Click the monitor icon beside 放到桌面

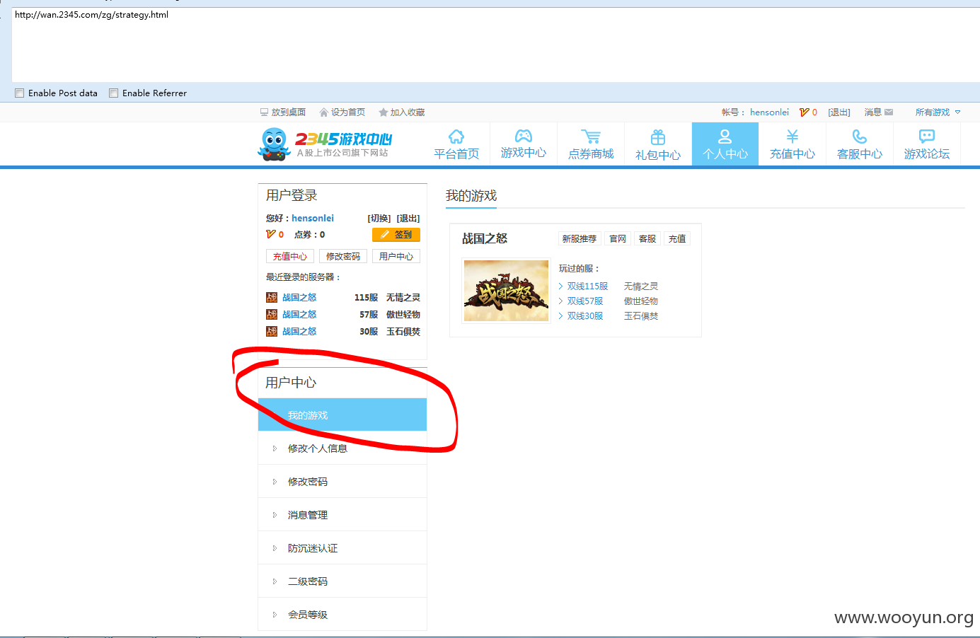pos(265,112)
